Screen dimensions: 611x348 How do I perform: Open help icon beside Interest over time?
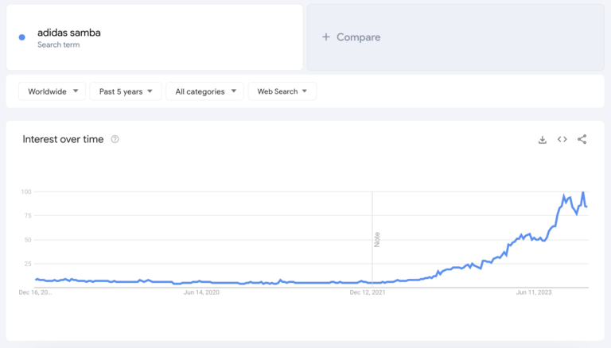tap(115, 140)
